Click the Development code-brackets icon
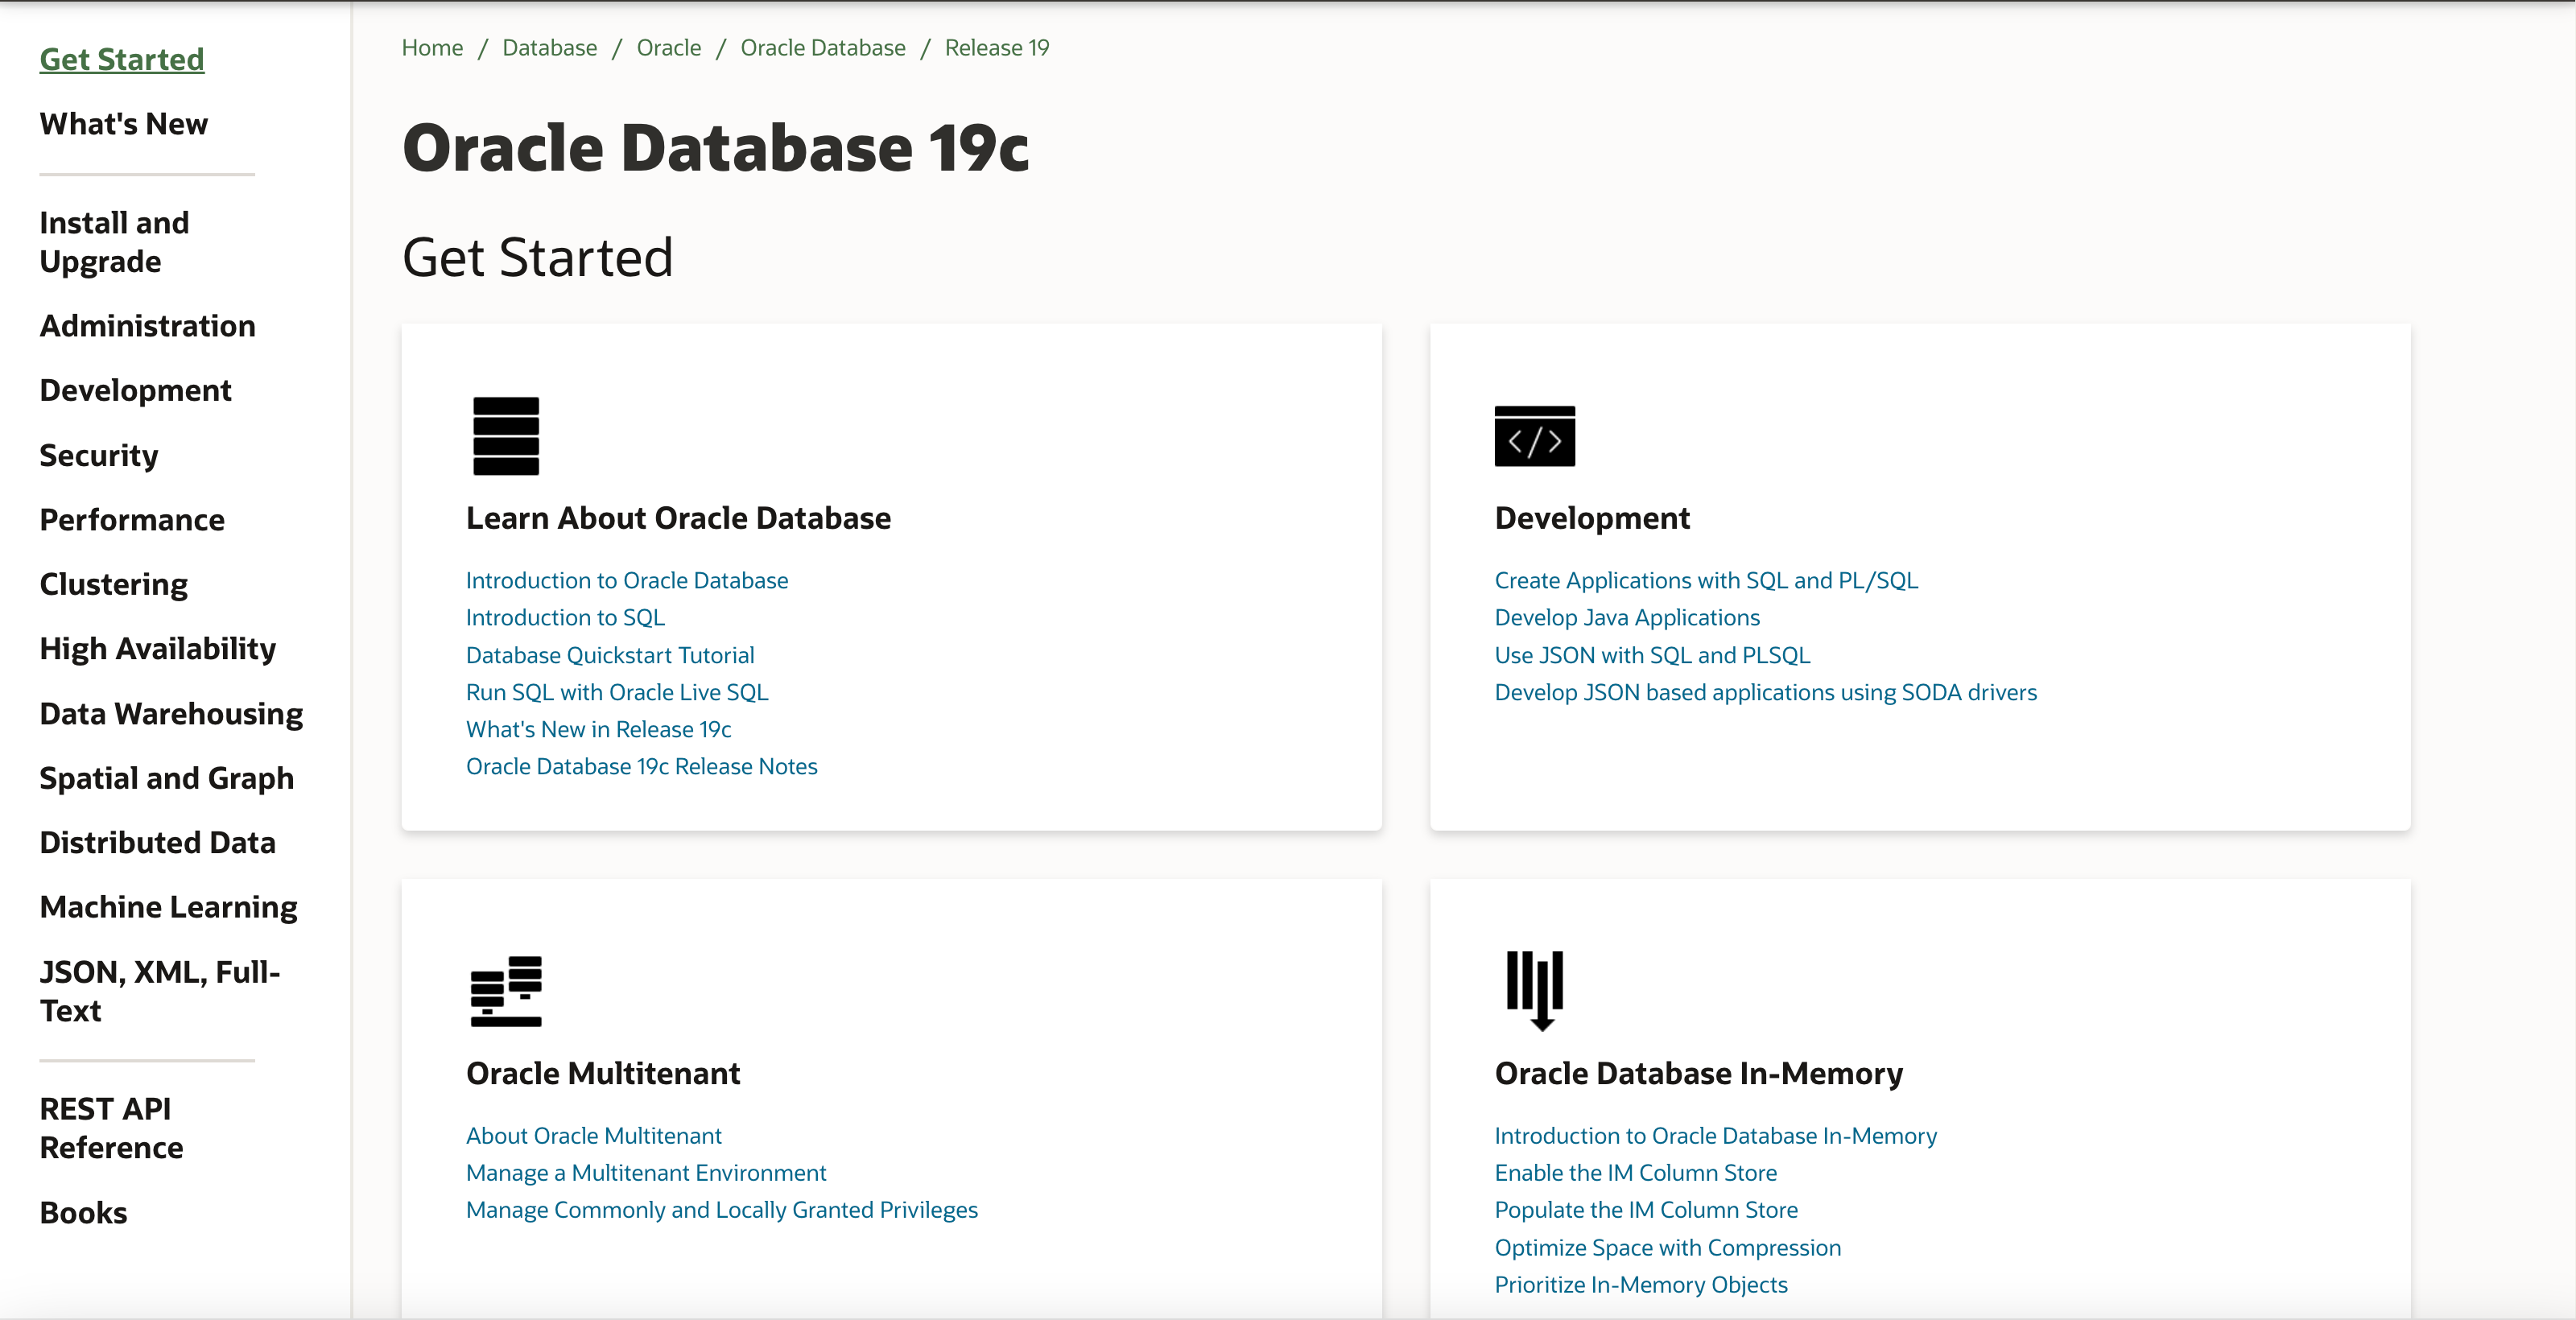Image resolution: width=2576 pixels, height=1320 pixels. tap(1534, 436)
